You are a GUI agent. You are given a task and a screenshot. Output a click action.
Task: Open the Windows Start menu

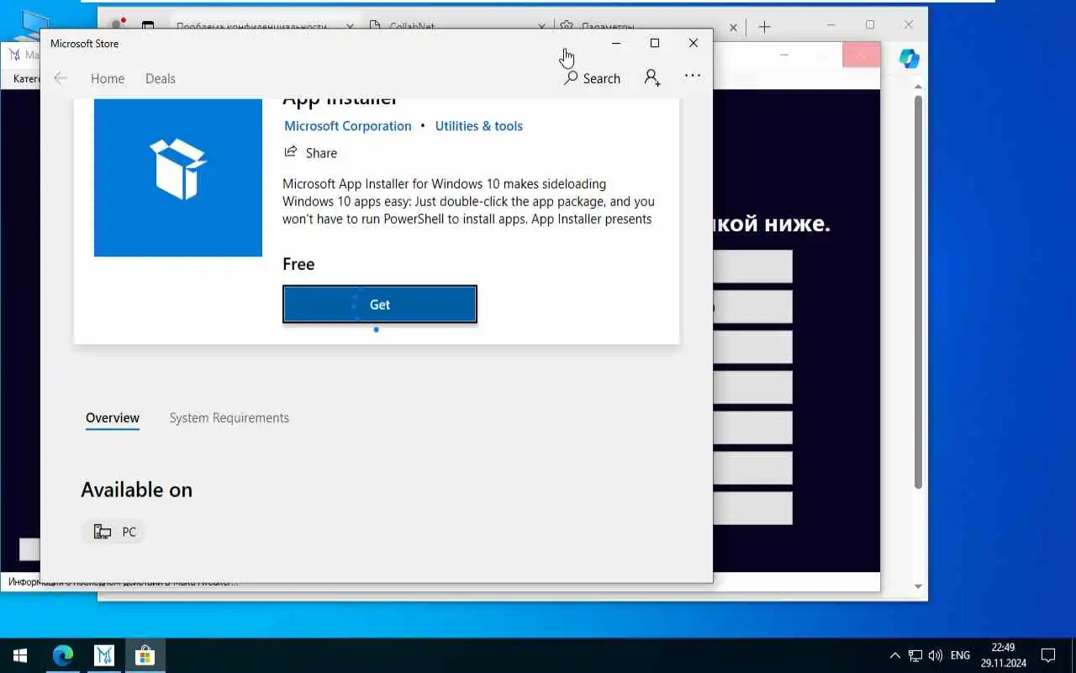point(20,655)
